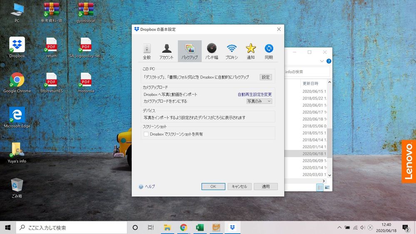Launch Excel from the taskbar
Image resolution: width=416 pixels, height=234 pixels.
click(x=200, y=227)
